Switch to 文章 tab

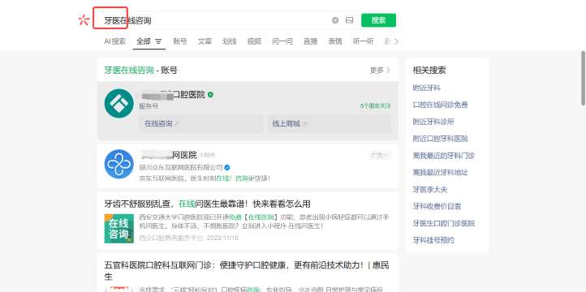click(x=205, y=41)
